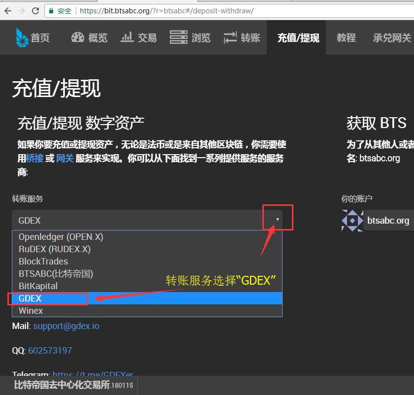Image resolution: width=414 pixels, height=395 pixels.
Task: Open the 承兑网关 gateway menu item
Action: (x=392, y=38)
